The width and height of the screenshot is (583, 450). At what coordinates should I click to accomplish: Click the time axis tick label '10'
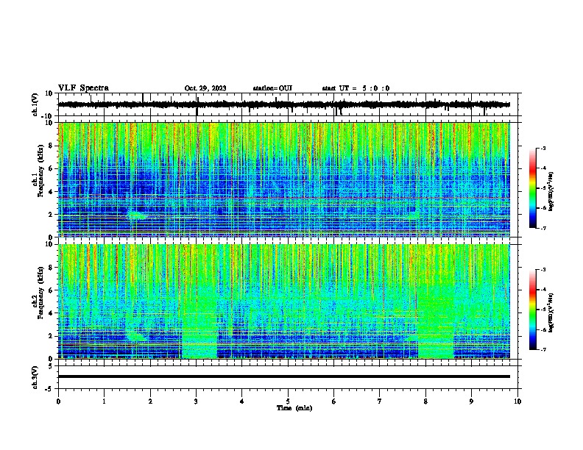pos(517,401)
